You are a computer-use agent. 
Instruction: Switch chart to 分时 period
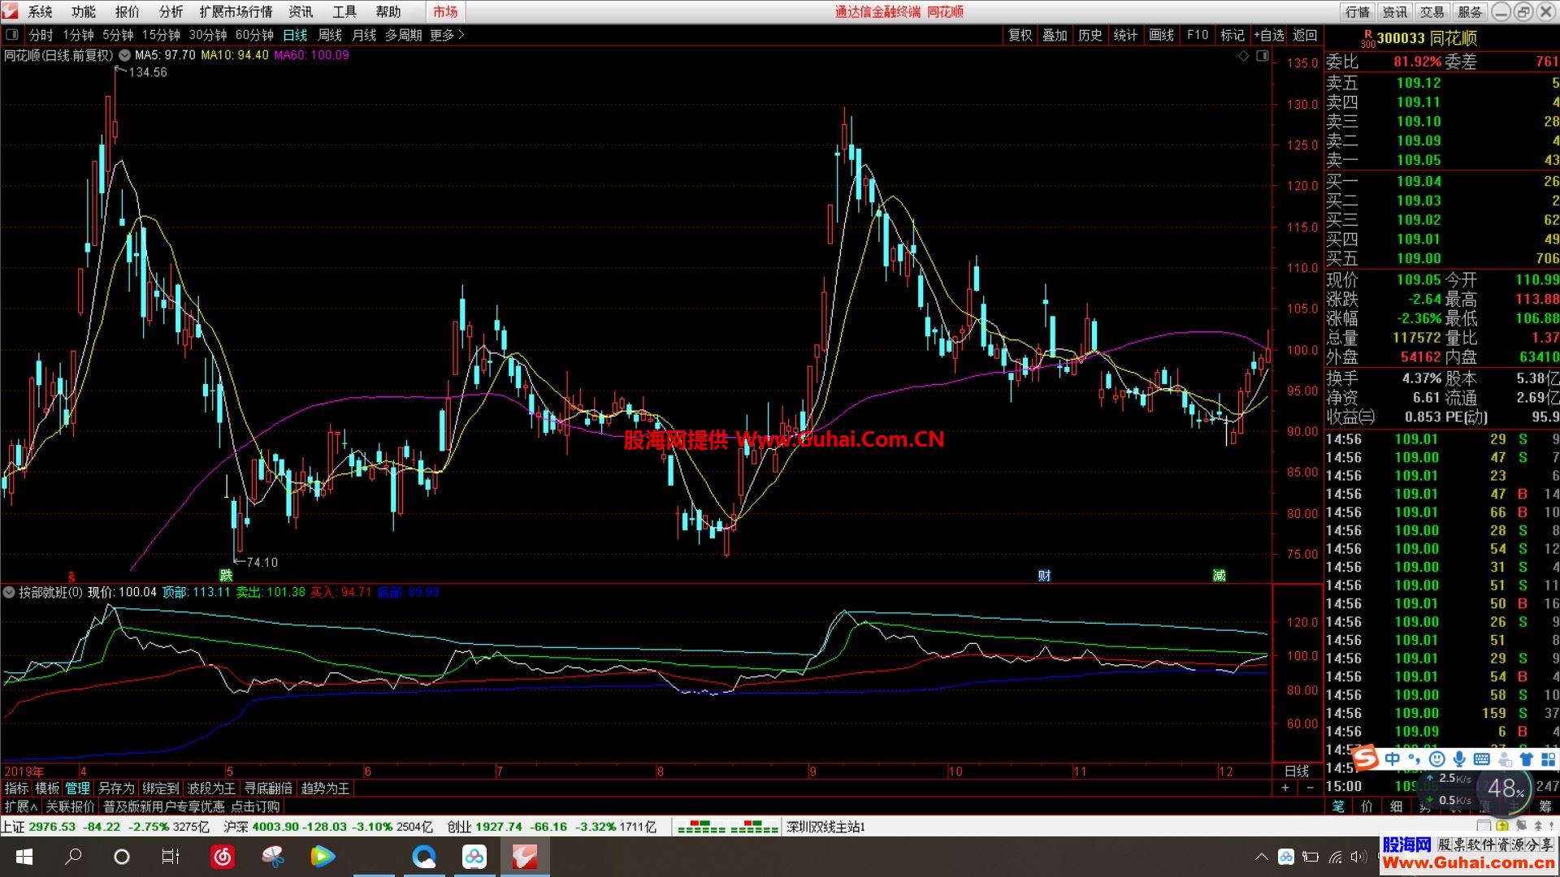point(41,35)
